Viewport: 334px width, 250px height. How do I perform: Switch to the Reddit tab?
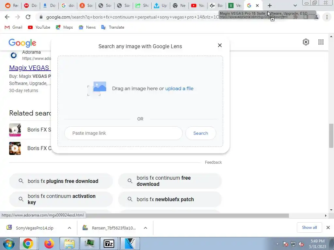pos(12,6)
